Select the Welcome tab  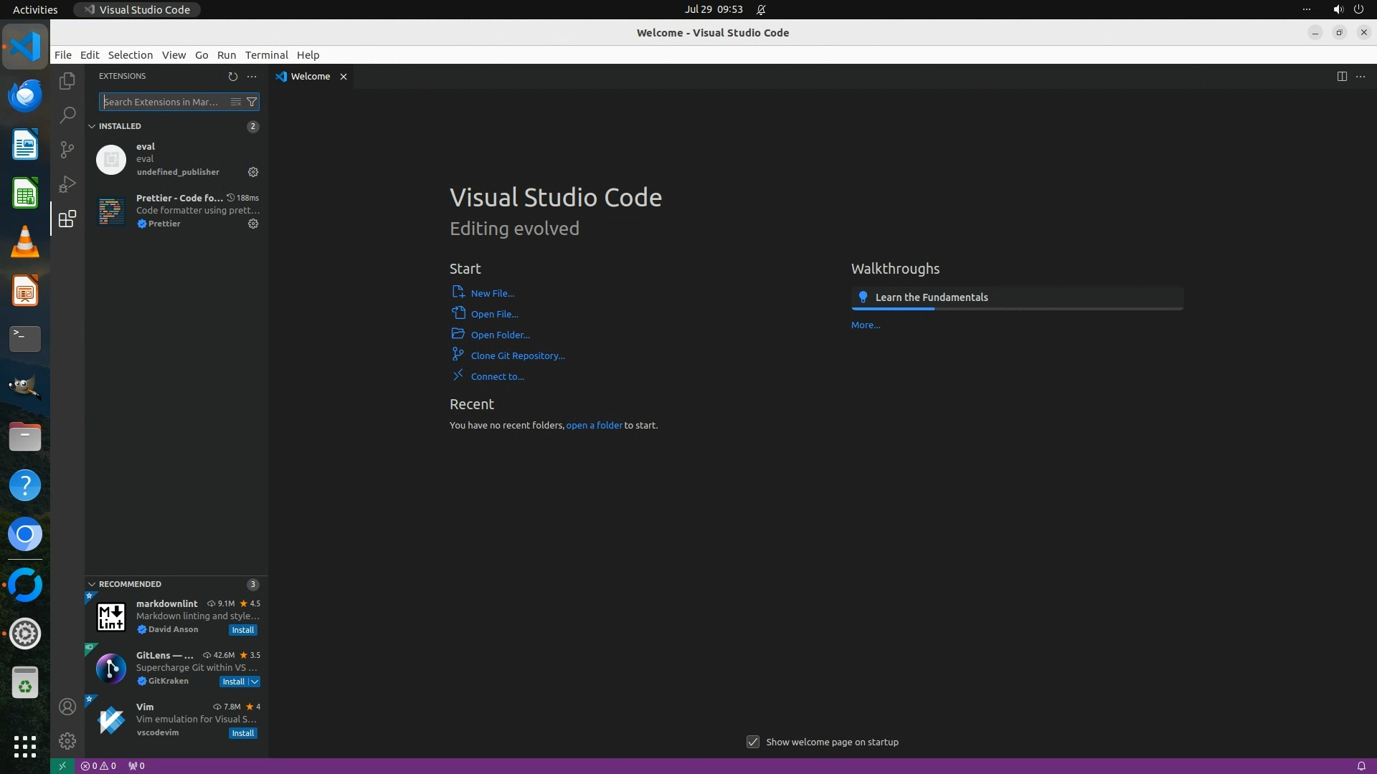click(310, 76)
